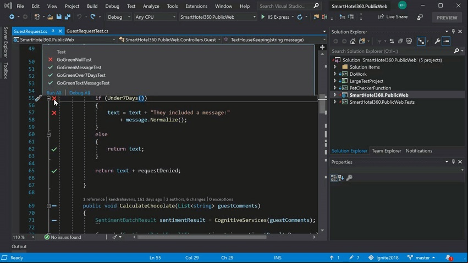Screen dimensions: 468x263
Task: Click Collapse All in Solution Explorer
Action: point(400,41)
